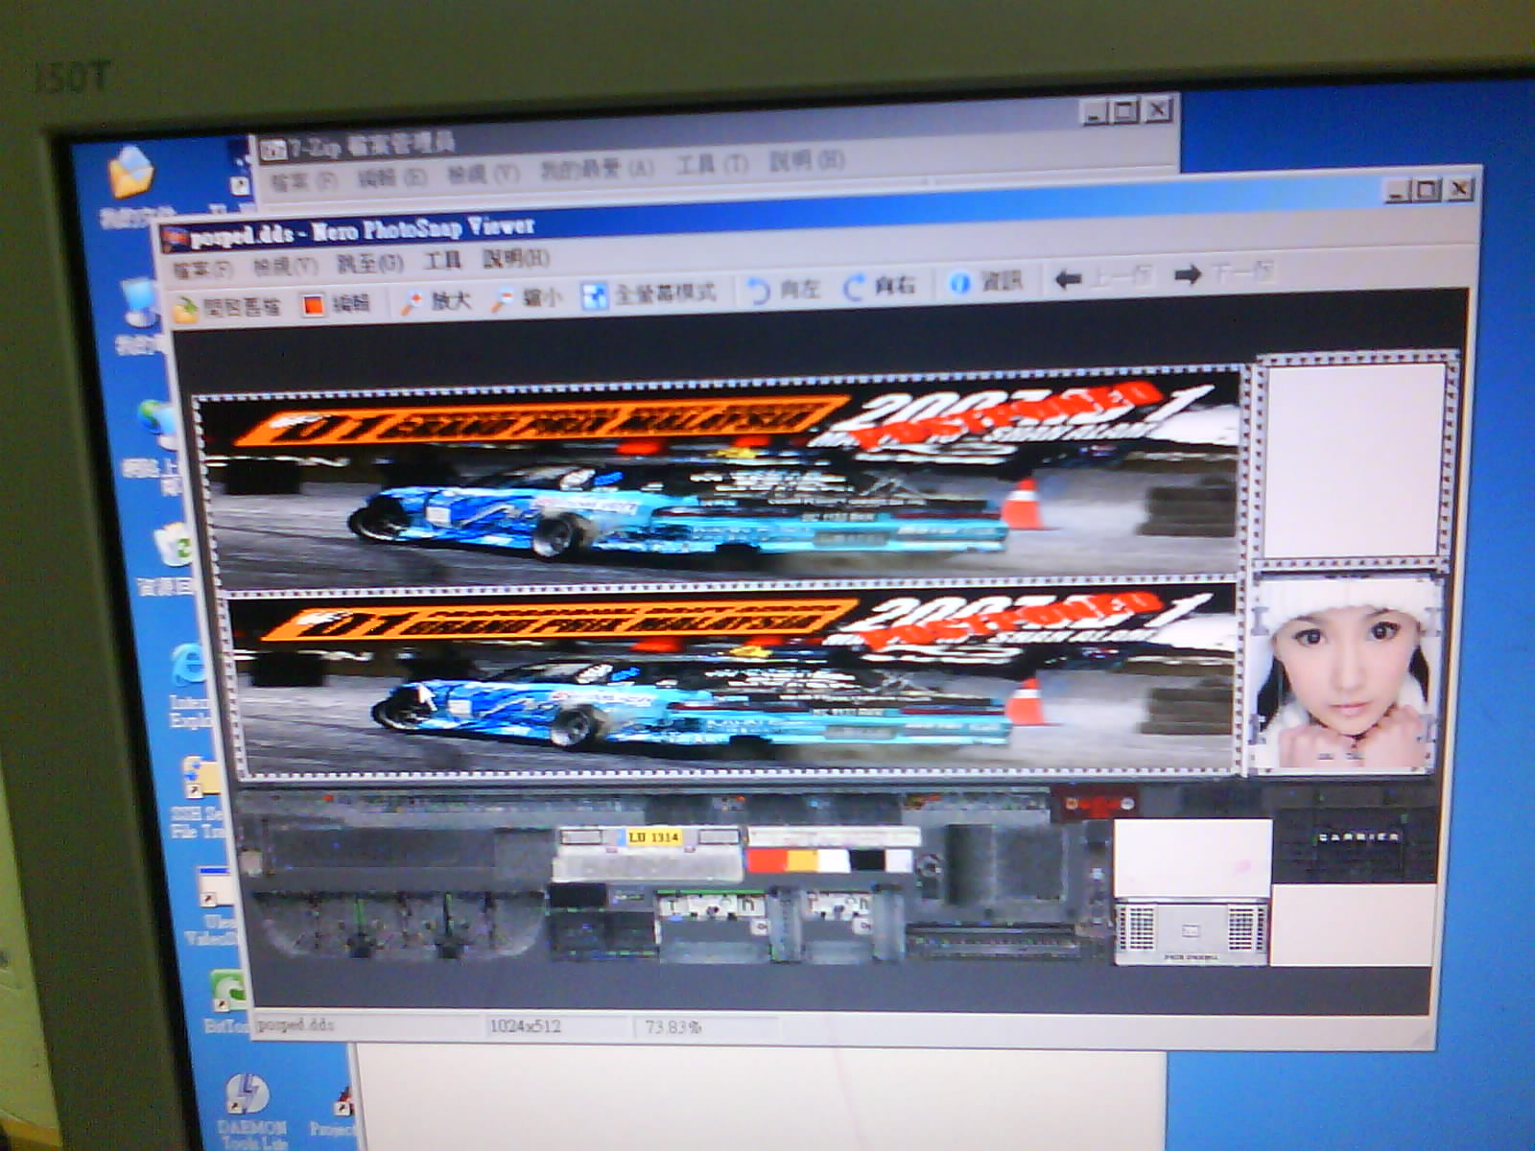Click the displayed pozped.dds texture image
Viewport: 1535px width, 1151px height.
click(825, 662)
